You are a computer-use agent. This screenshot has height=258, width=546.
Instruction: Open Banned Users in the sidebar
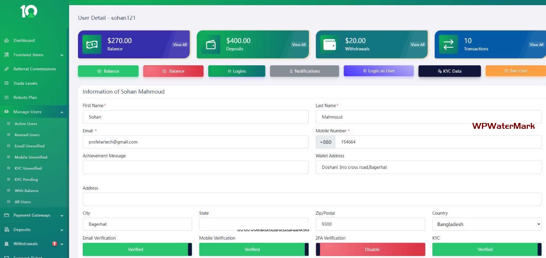point(27,135)
